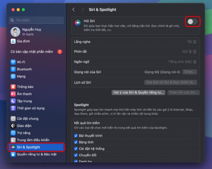
Task: Select the Mạng globe icon
Action: (13, 76)
